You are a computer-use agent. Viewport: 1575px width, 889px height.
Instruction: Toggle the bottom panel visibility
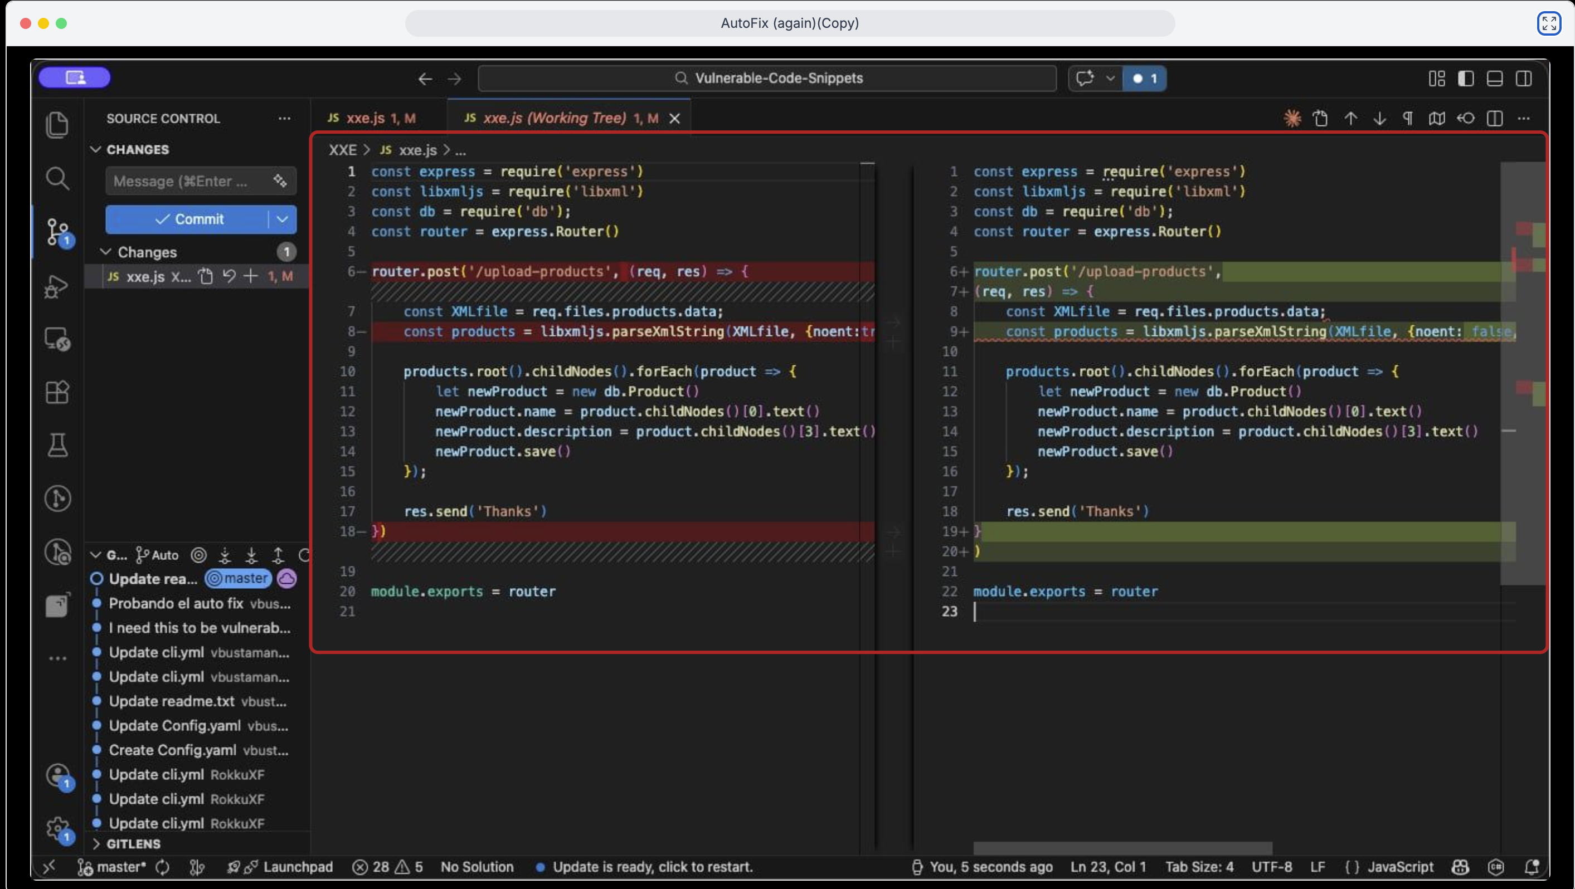click(1494, 78)
